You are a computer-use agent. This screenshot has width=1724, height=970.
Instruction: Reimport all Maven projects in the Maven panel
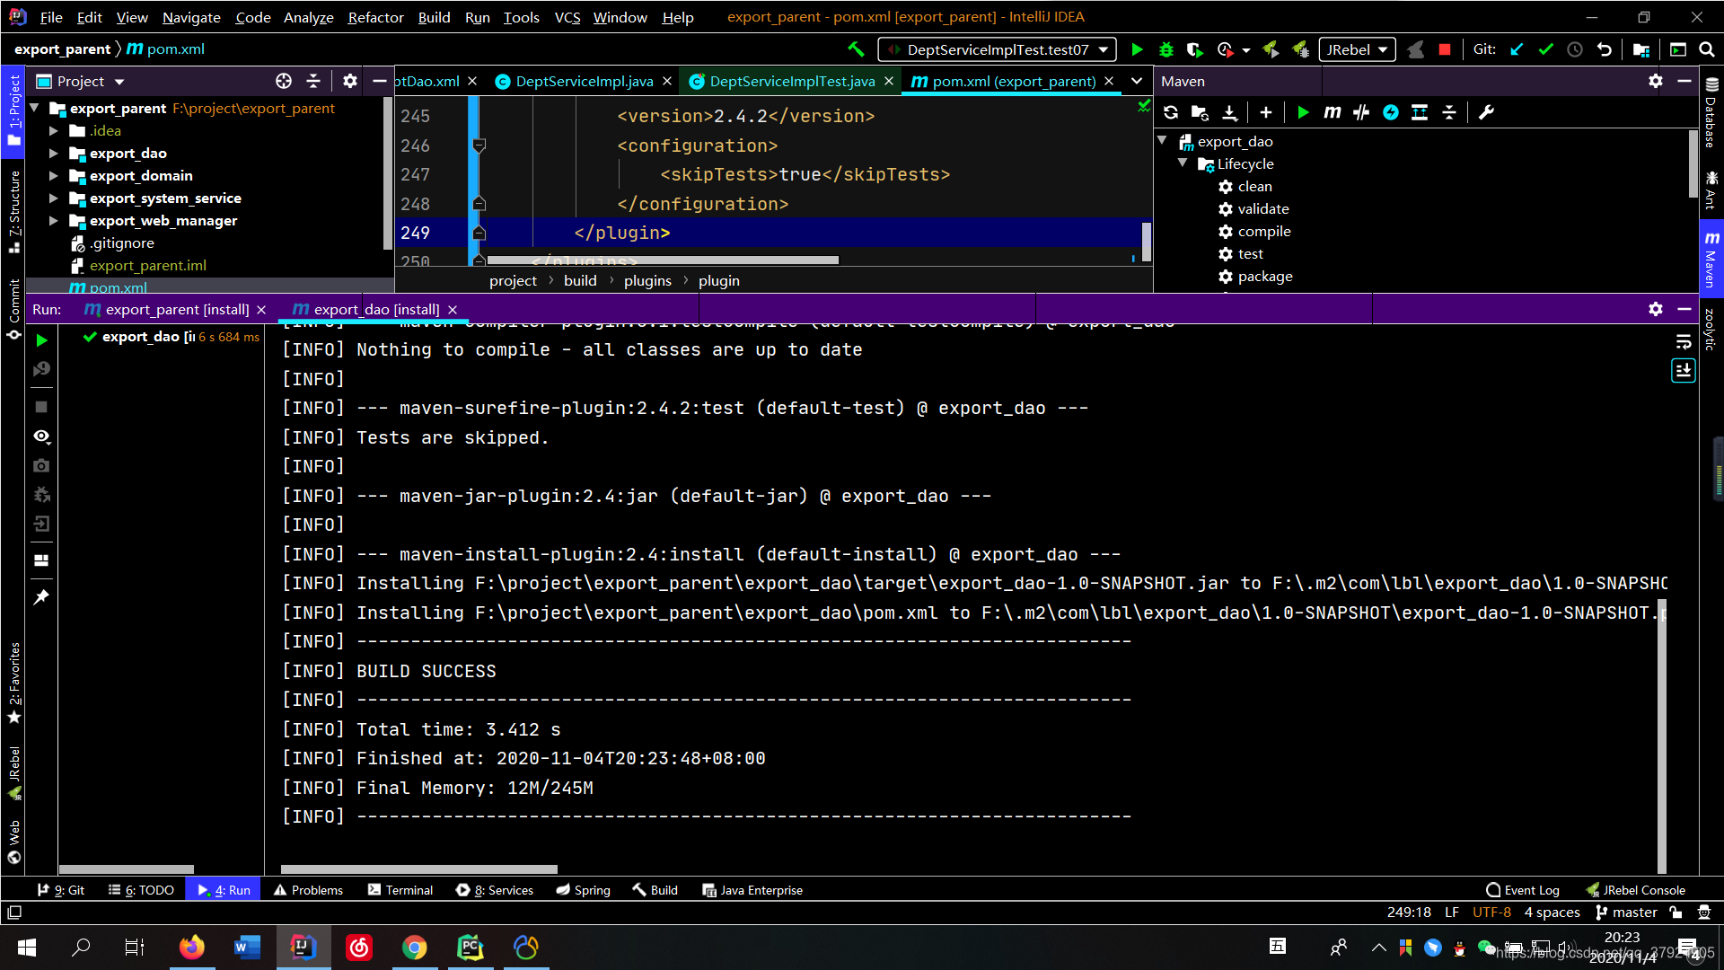(x=1170, y=112)
